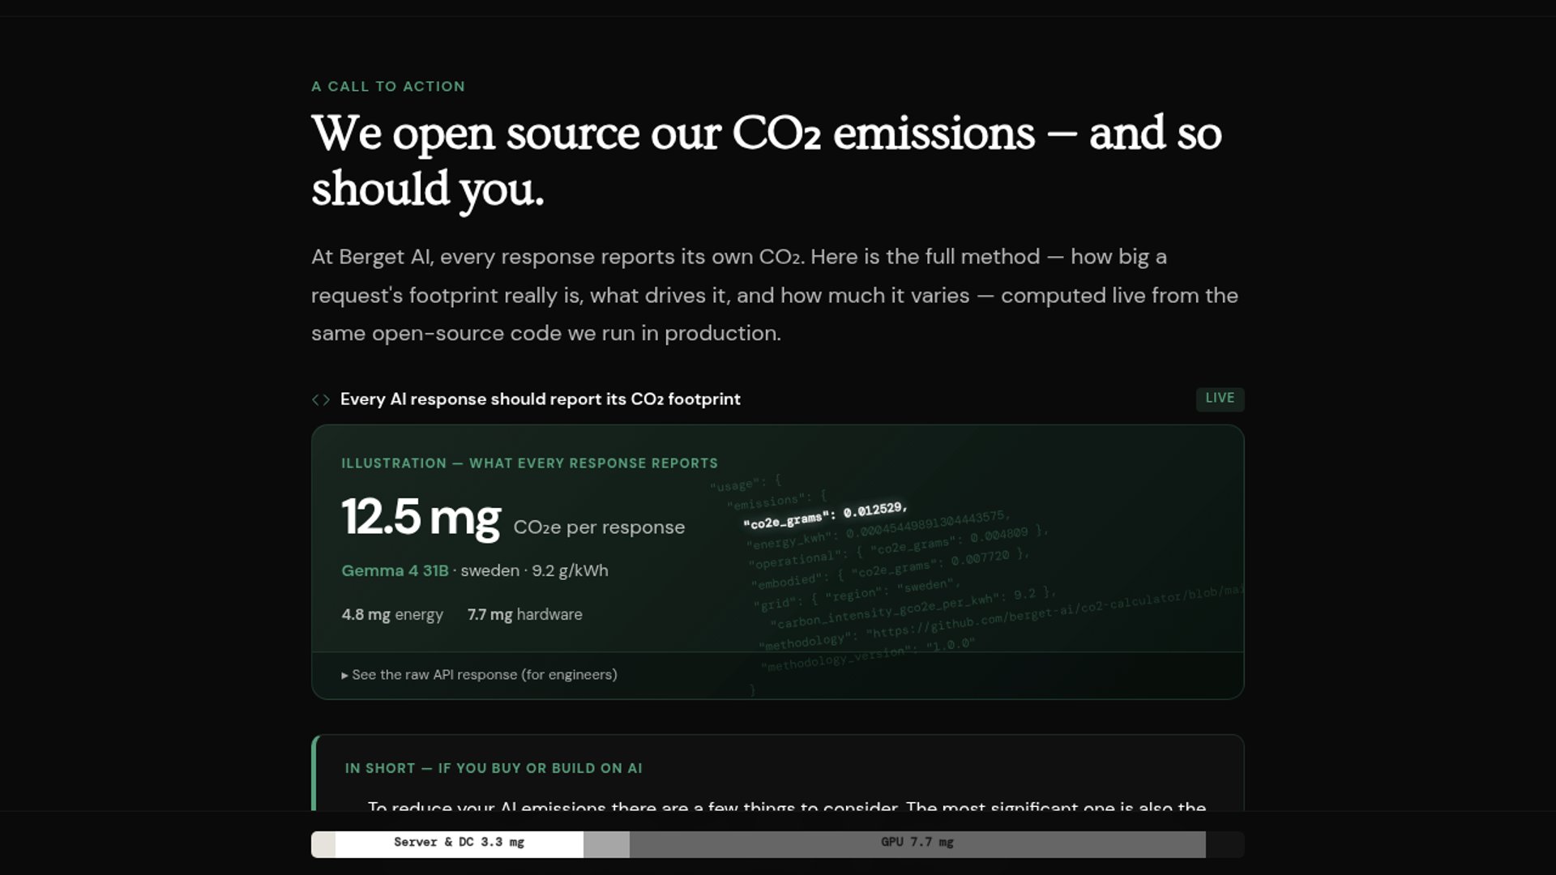Click the LIVE badge
The image size is (1556, 875).
click(1220, 399)
